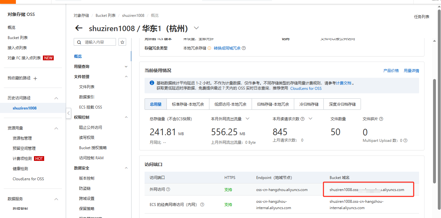This screenshot has width=441, height=218.
Task: Switch to the 冷归档存储 tab
Action: 309,104
